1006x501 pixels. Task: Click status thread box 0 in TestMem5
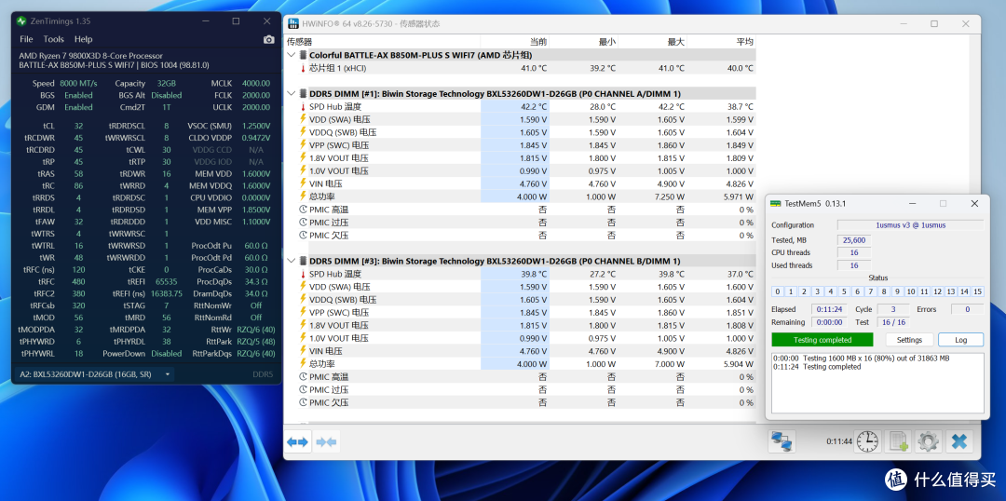pos(778,291)
